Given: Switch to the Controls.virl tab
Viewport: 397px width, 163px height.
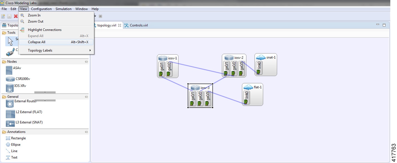Looking at the screenshot, I should [x=138, y=25].
